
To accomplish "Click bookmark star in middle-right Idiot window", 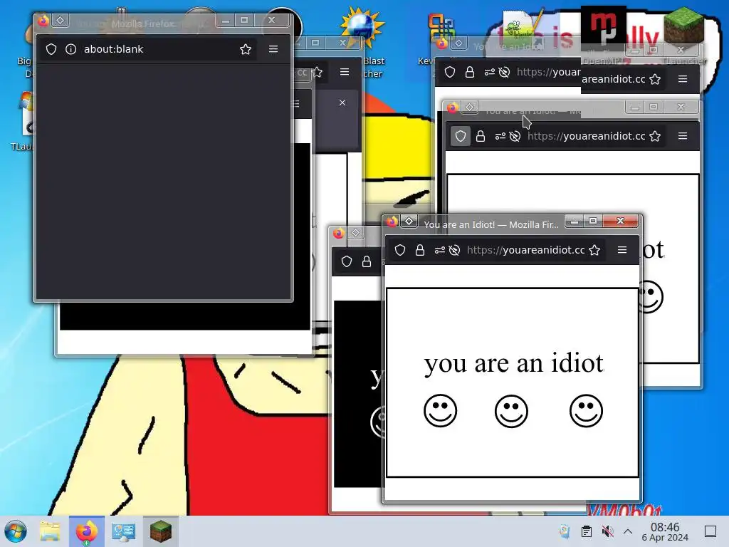I will 655,136.
